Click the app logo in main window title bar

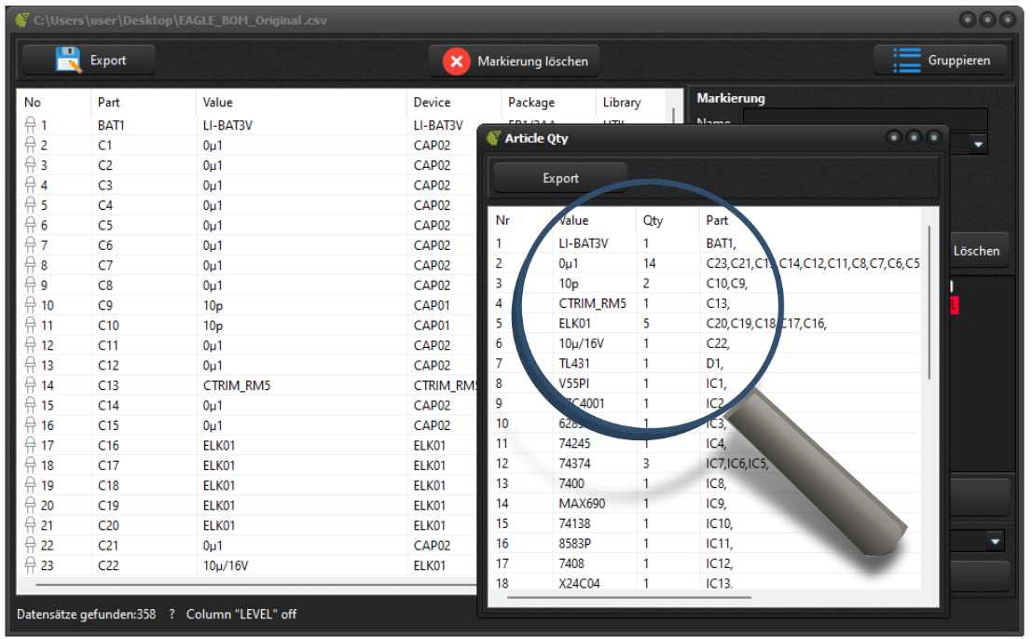21,20
